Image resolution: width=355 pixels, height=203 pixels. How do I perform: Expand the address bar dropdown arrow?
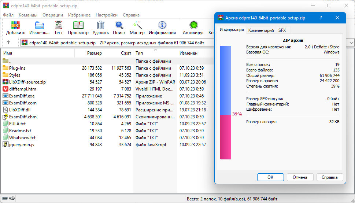(351, 43)
